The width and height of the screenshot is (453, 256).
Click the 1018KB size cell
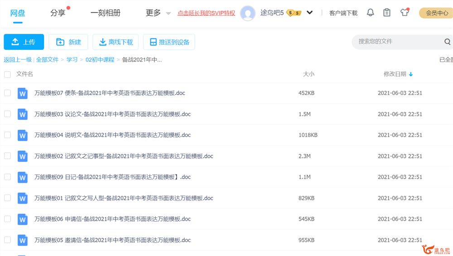308,135
